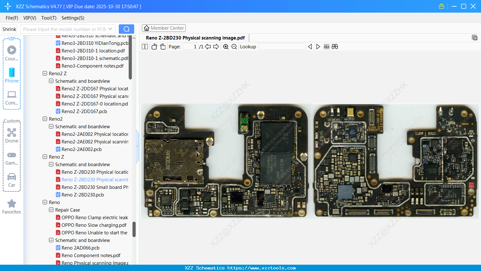Image resolution: width=481 pixels, height=271 pixels.
Task: Click the left PCB board scan image
Action: point(226,161)
